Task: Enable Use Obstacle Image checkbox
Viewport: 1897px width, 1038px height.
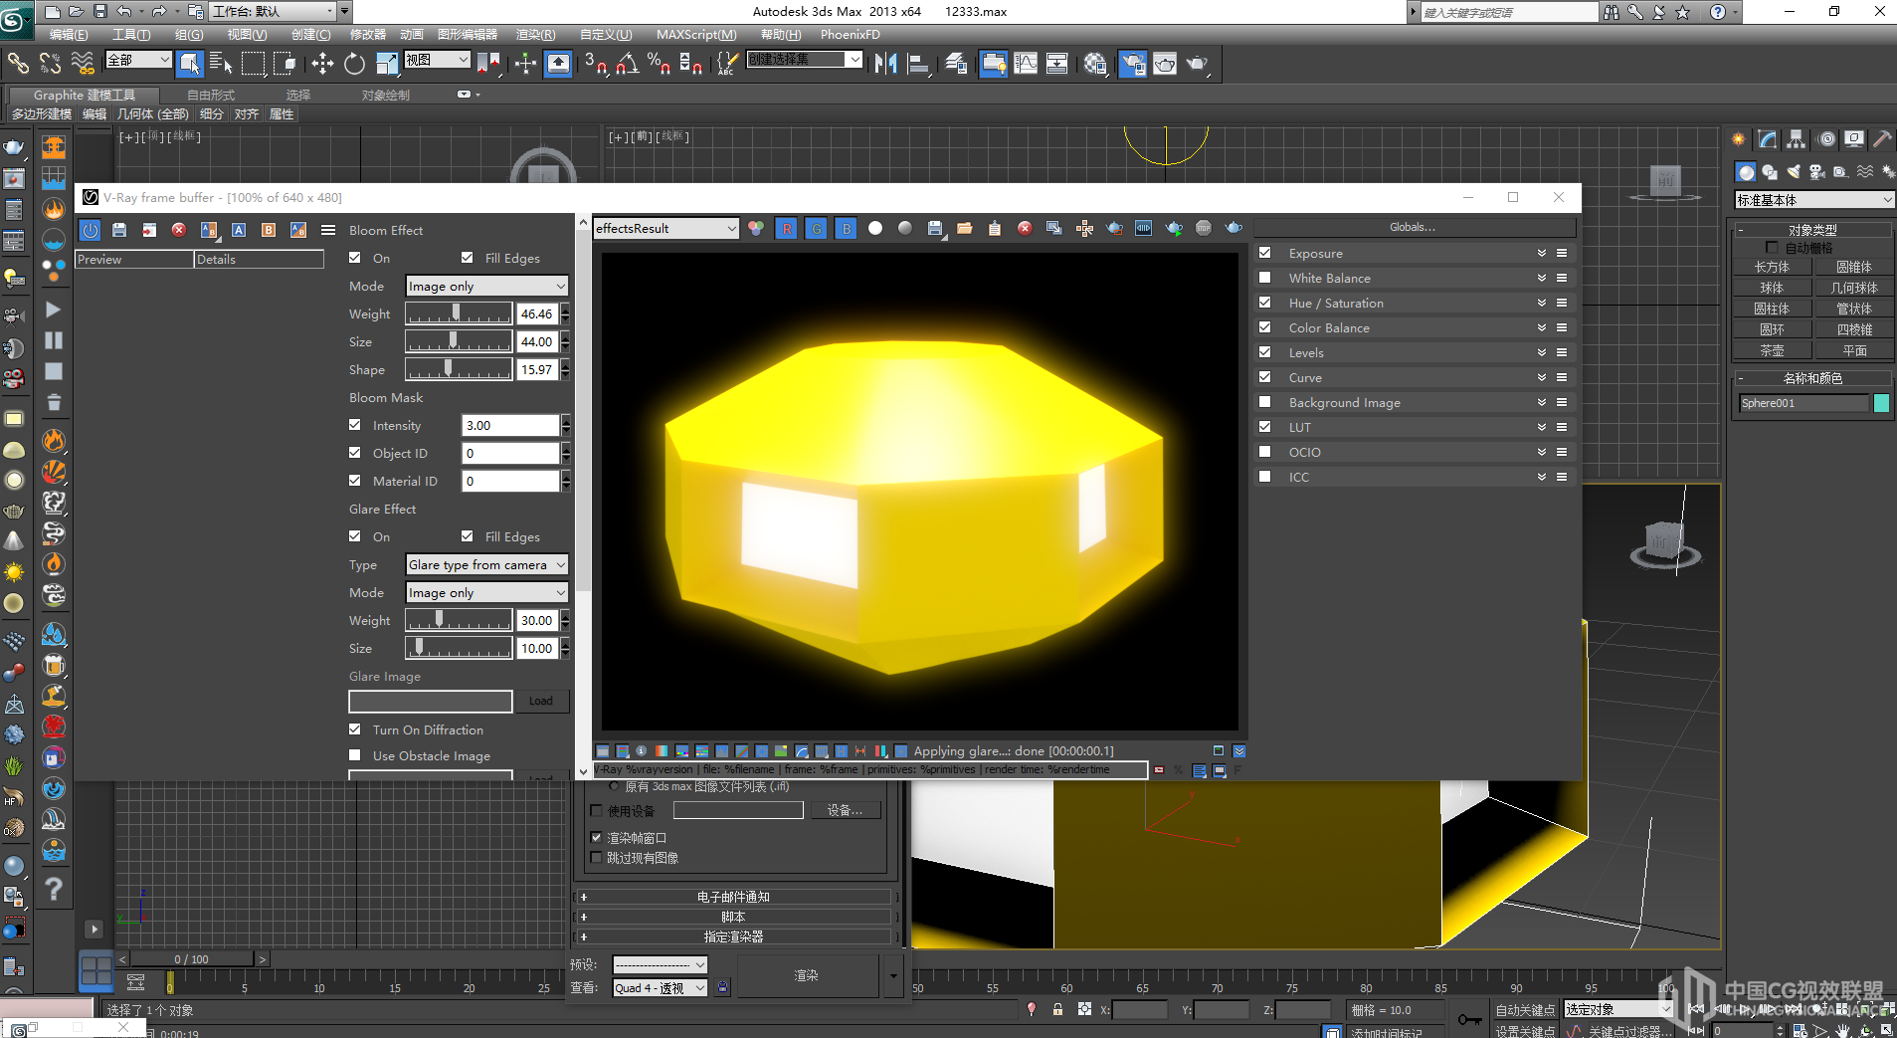Action: pos(355,755)
